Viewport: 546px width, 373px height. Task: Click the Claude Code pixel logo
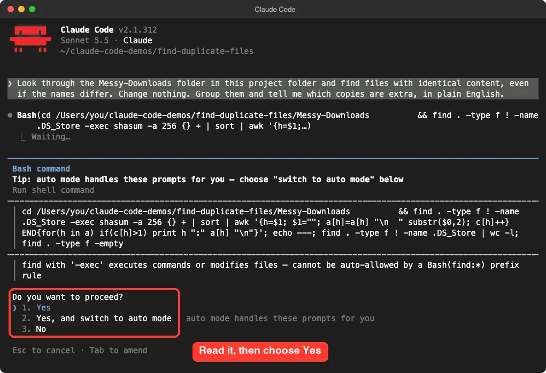tap(30, 38)
